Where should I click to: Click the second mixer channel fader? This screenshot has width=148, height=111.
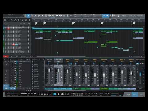[x=58, y=70]
